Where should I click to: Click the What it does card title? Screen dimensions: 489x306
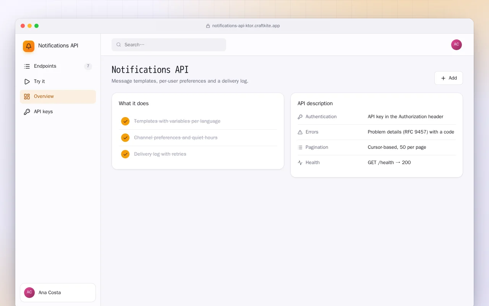pos(134,103)
